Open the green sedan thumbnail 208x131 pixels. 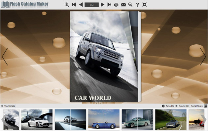tap(137, 119)
